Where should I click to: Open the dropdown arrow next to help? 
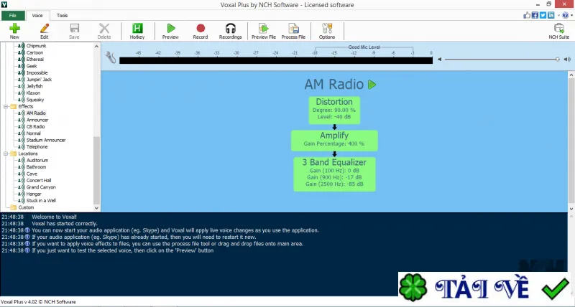click(571, 15)
